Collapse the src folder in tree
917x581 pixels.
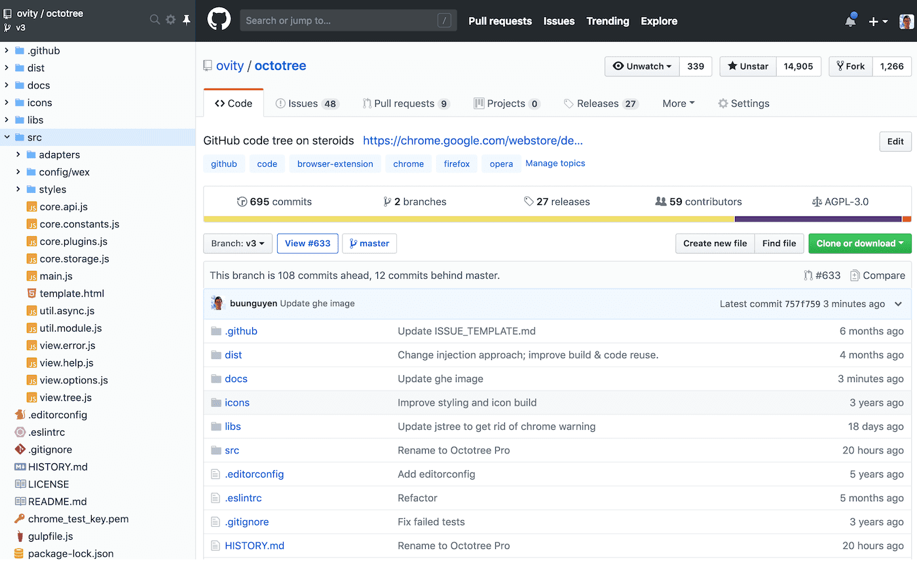point(7,137)
